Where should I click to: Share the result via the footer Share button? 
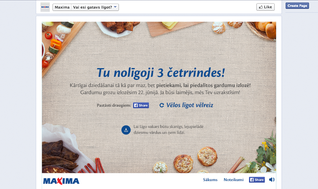pyautogui.click(x=257, y=180)
